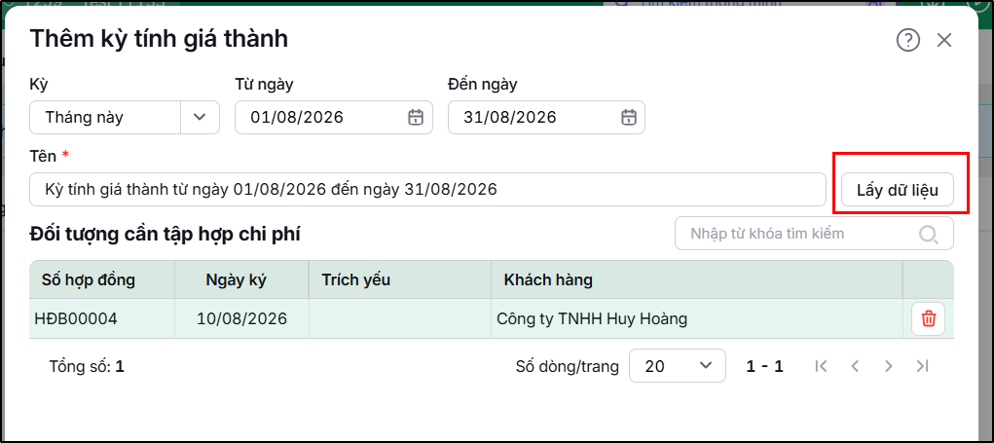Click the Đến ngày date field
Viewport: 994px width, 443px height.
coord(546,117)
